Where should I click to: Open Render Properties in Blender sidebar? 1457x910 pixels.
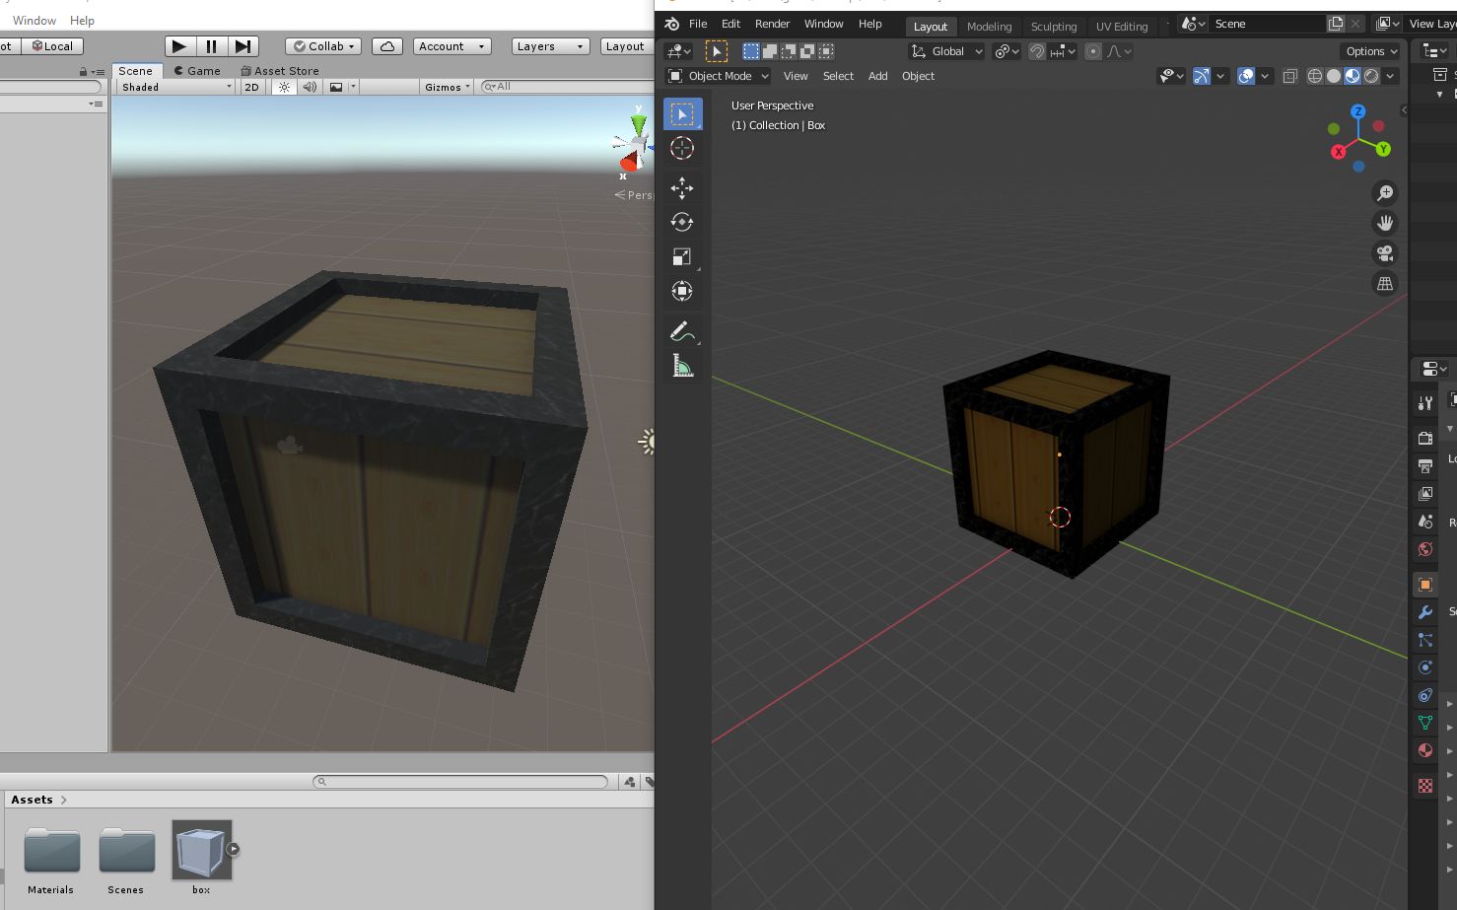(1423, 437)
